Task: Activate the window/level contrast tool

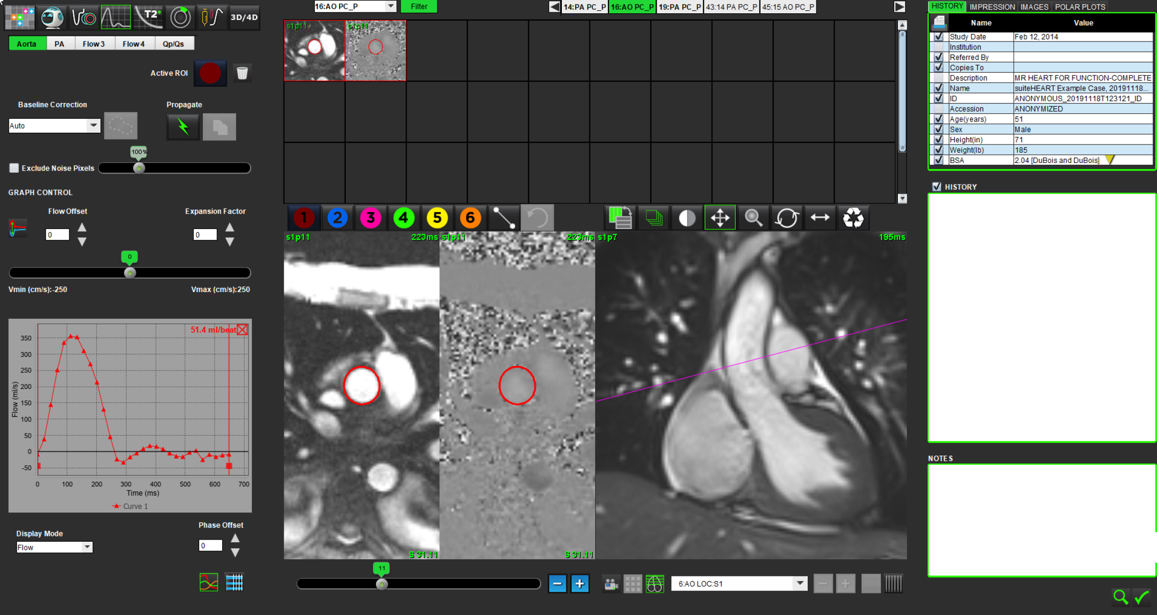Action: click(687, 218)
